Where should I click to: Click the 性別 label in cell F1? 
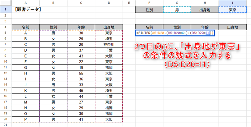149,10
